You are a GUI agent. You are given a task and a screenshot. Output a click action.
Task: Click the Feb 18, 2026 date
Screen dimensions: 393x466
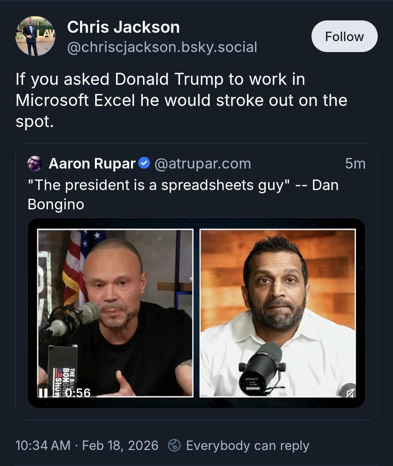click(120, 445)
